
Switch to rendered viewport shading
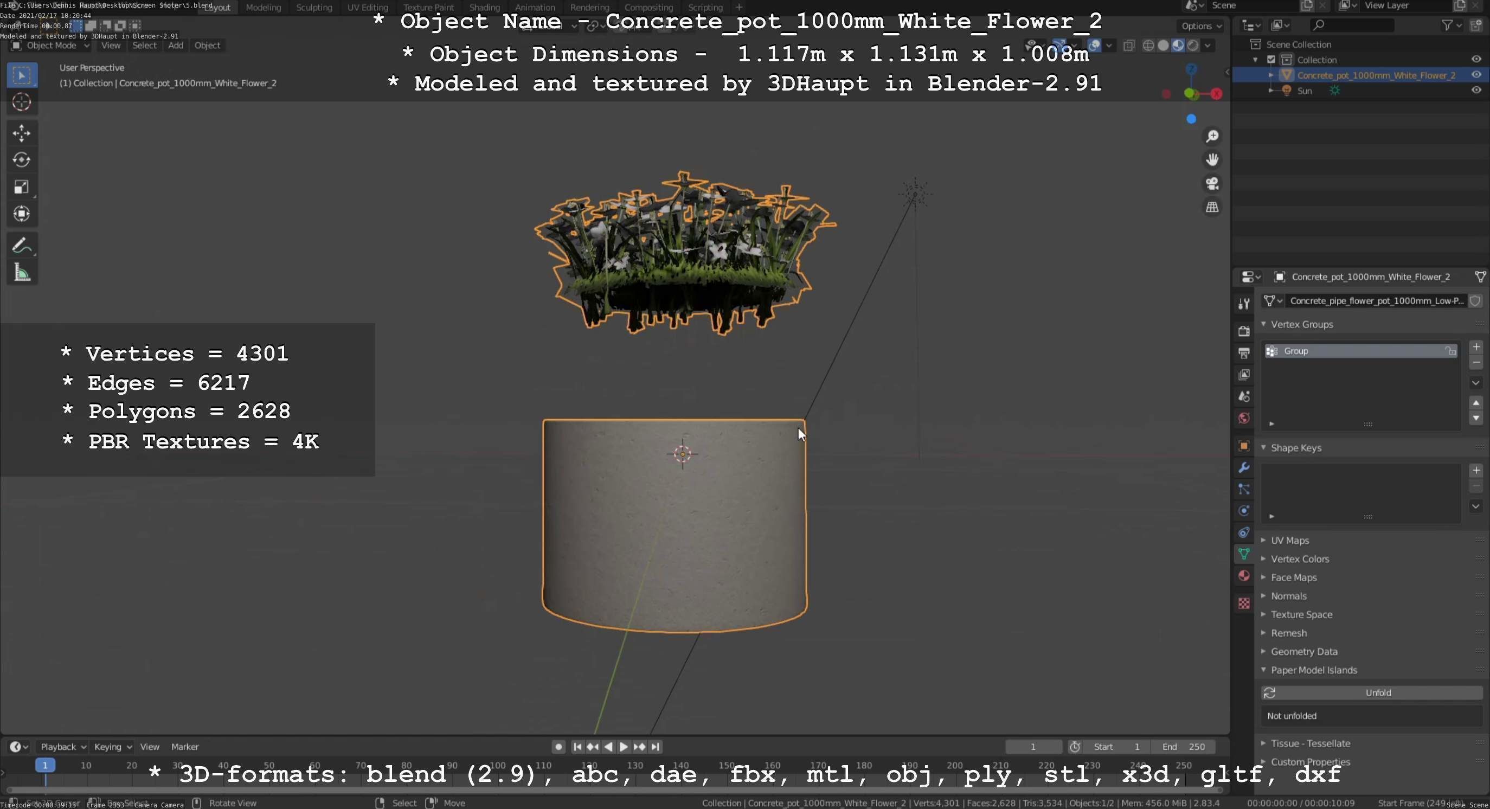tap(1192, 45)
